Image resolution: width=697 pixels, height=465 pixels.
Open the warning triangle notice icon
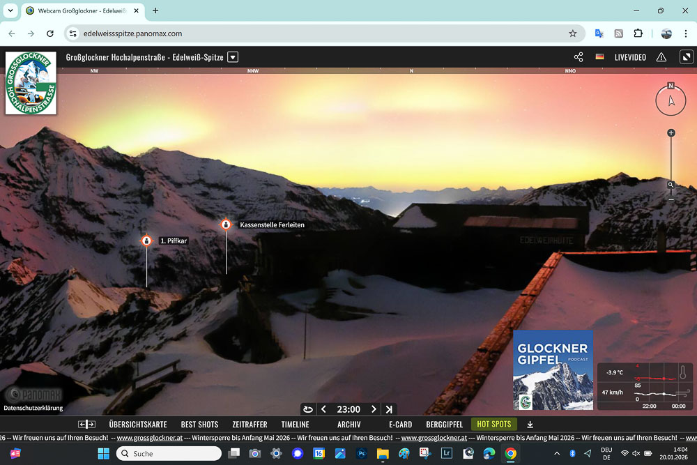click(661, 57)
